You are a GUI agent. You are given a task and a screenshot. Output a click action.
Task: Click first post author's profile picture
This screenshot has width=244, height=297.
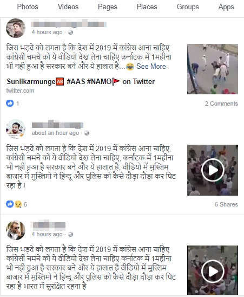16,28
